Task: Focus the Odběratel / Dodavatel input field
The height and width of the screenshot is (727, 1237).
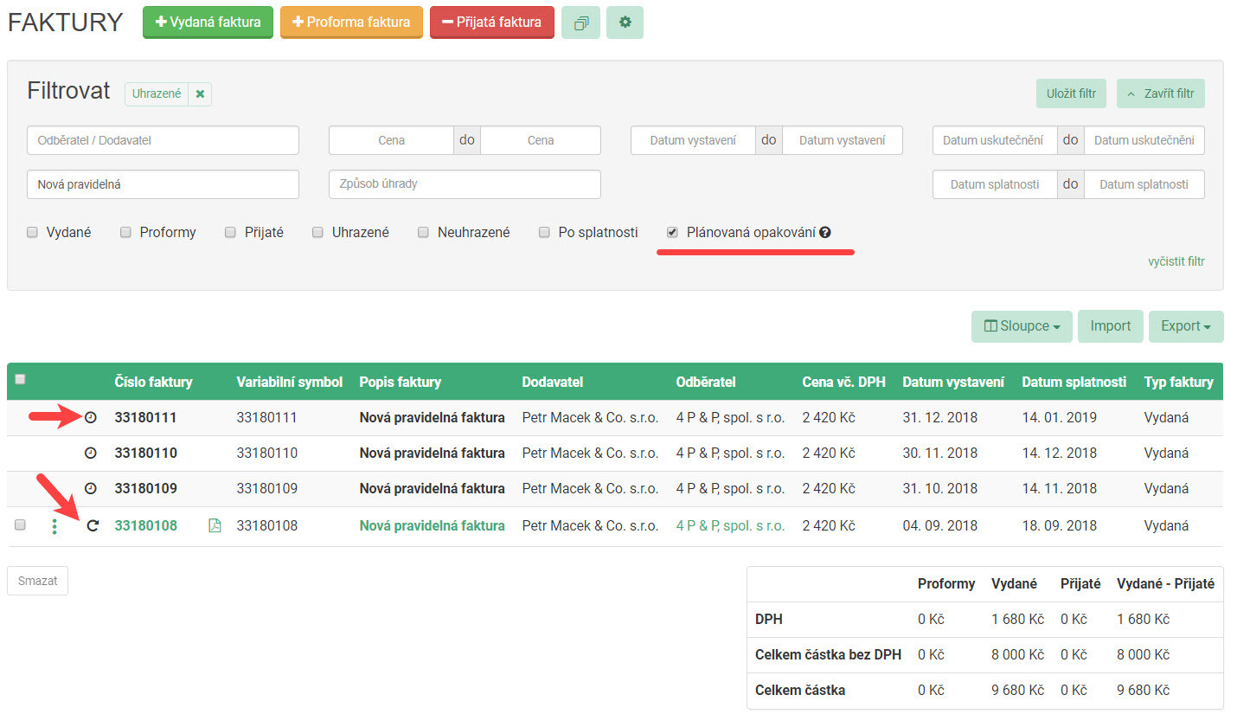Action: (163, 140)
